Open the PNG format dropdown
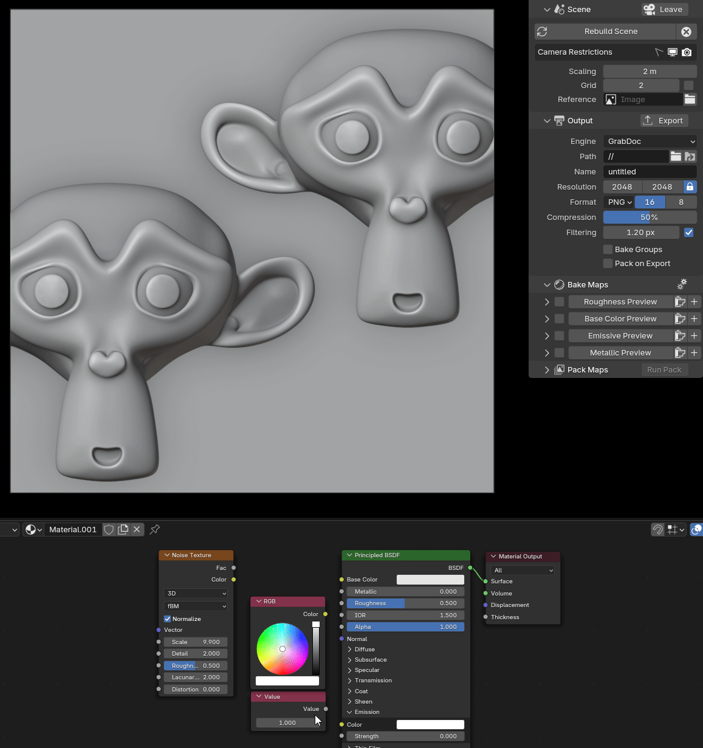The image size is (703, 748). tap(619, 202)
